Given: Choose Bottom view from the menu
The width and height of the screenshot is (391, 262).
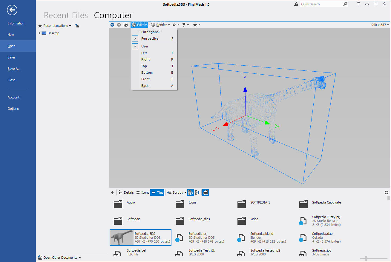Looking at the screenshot, I should pos(154,73).
